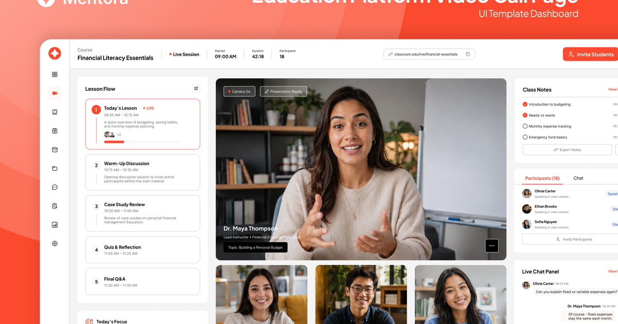This screenshot has height=324, width=618.
Task: Click the Topic: Building a Personal Budget label
Action: 255,247
